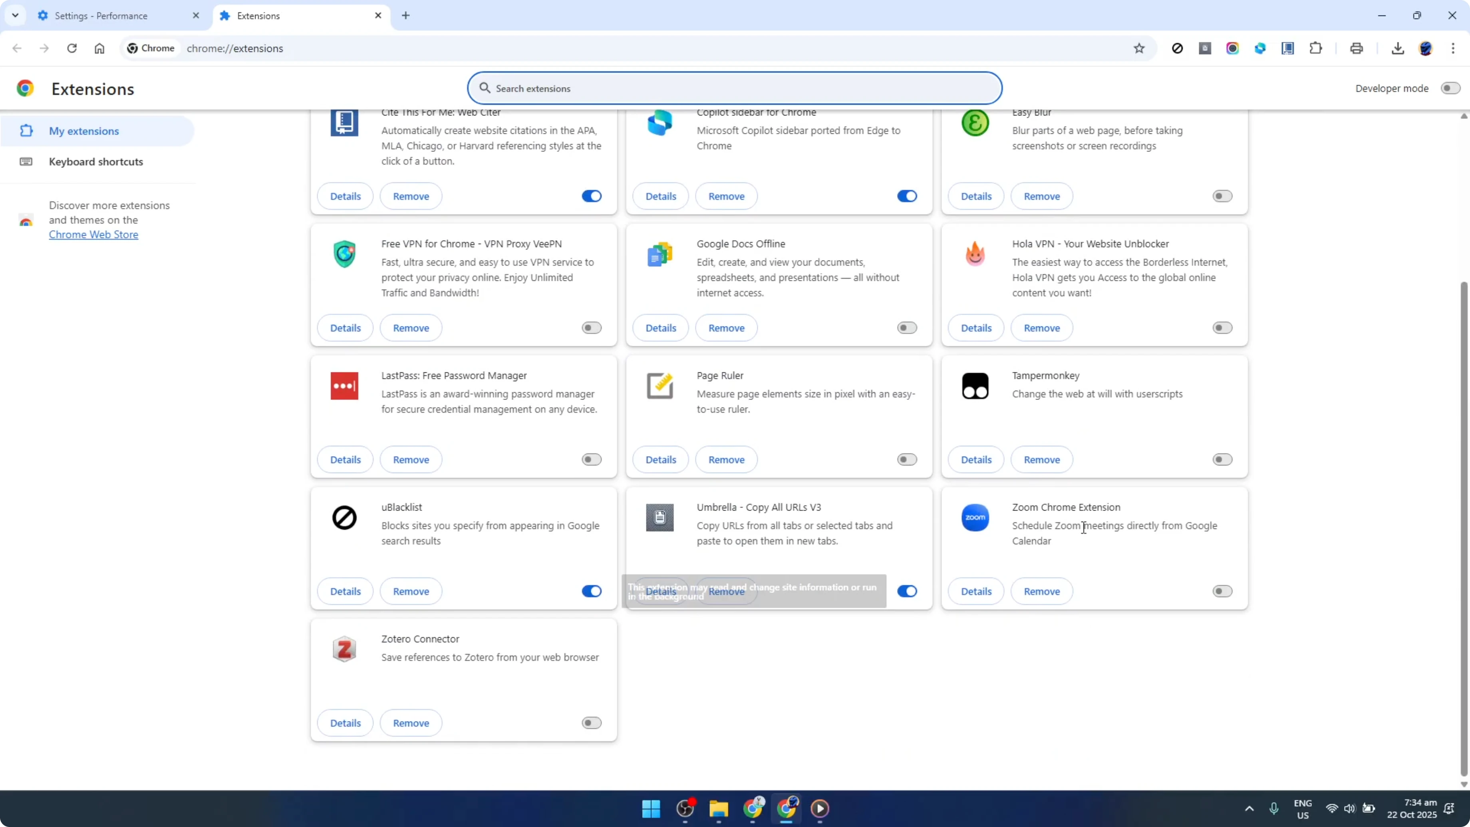Click the Search extensions field
1470x827 pixels.
(x=735, y=88)
